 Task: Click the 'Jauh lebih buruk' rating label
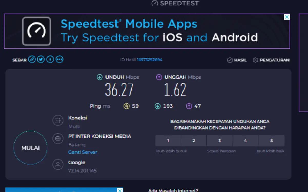(x=171, y=151)
